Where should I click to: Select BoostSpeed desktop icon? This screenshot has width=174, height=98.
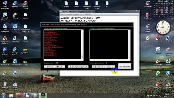click(x=15, y=74)
